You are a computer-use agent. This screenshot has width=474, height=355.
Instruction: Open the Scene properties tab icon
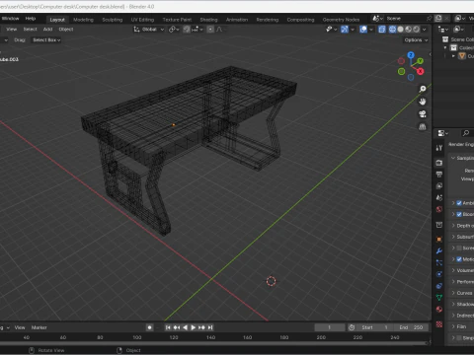pos(439,197)
